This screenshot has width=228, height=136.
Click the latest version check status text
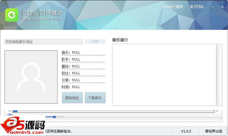[59, 131]
